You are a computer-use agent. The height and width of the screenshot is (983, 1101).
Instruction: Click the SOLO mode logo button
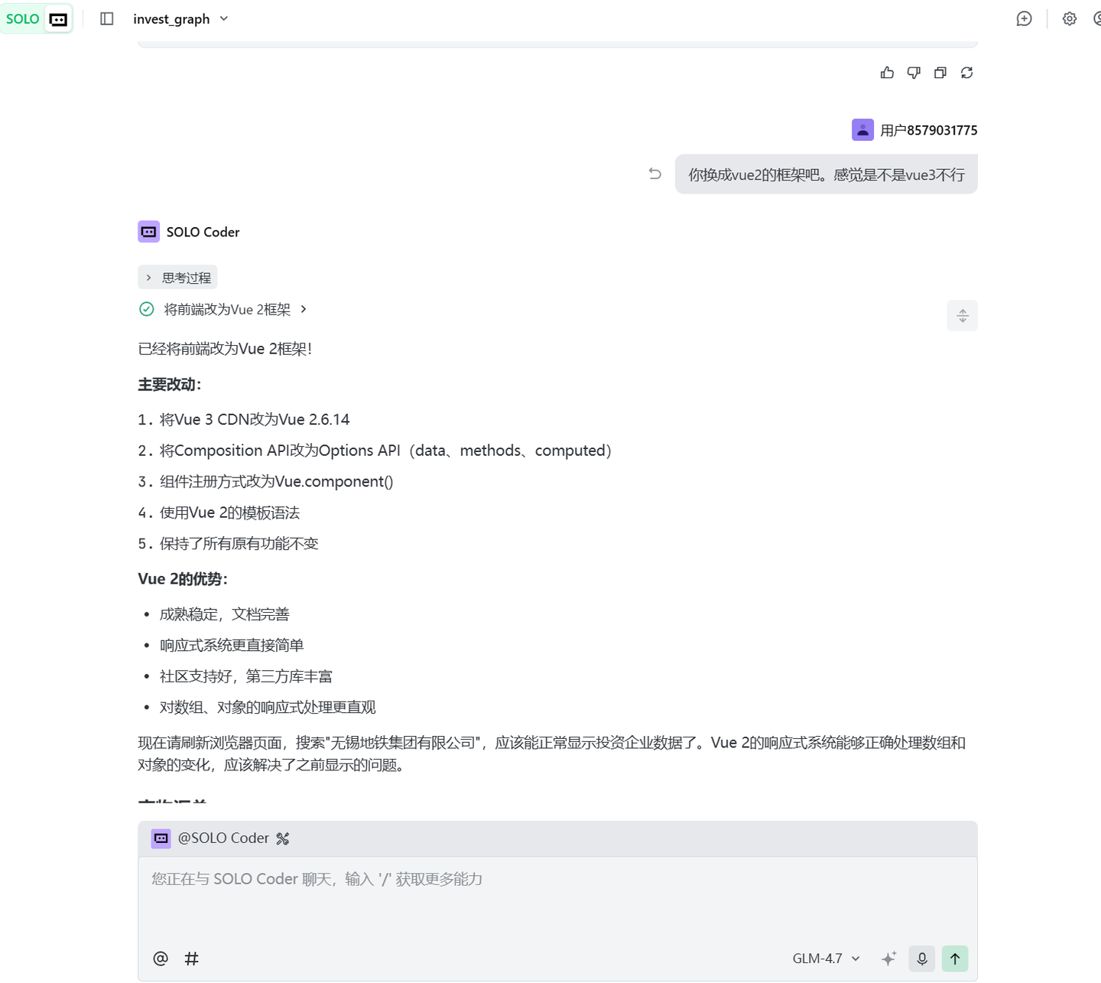click(x=37, y=18)
